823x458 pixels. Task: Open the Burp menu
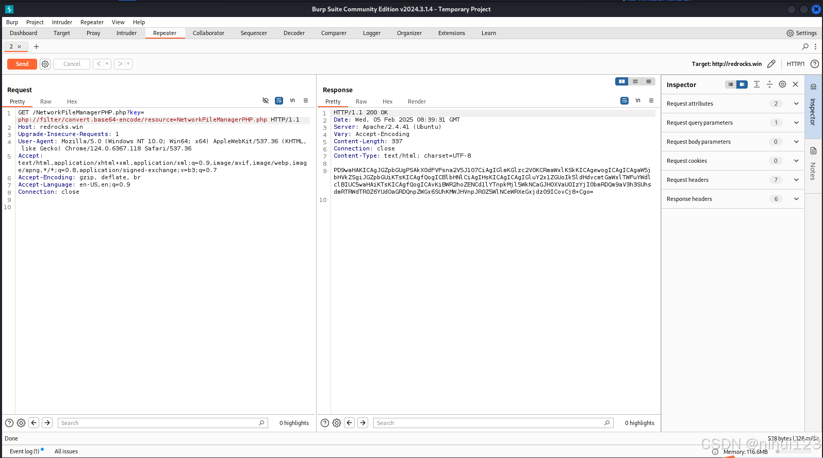[x=12, y=22]
